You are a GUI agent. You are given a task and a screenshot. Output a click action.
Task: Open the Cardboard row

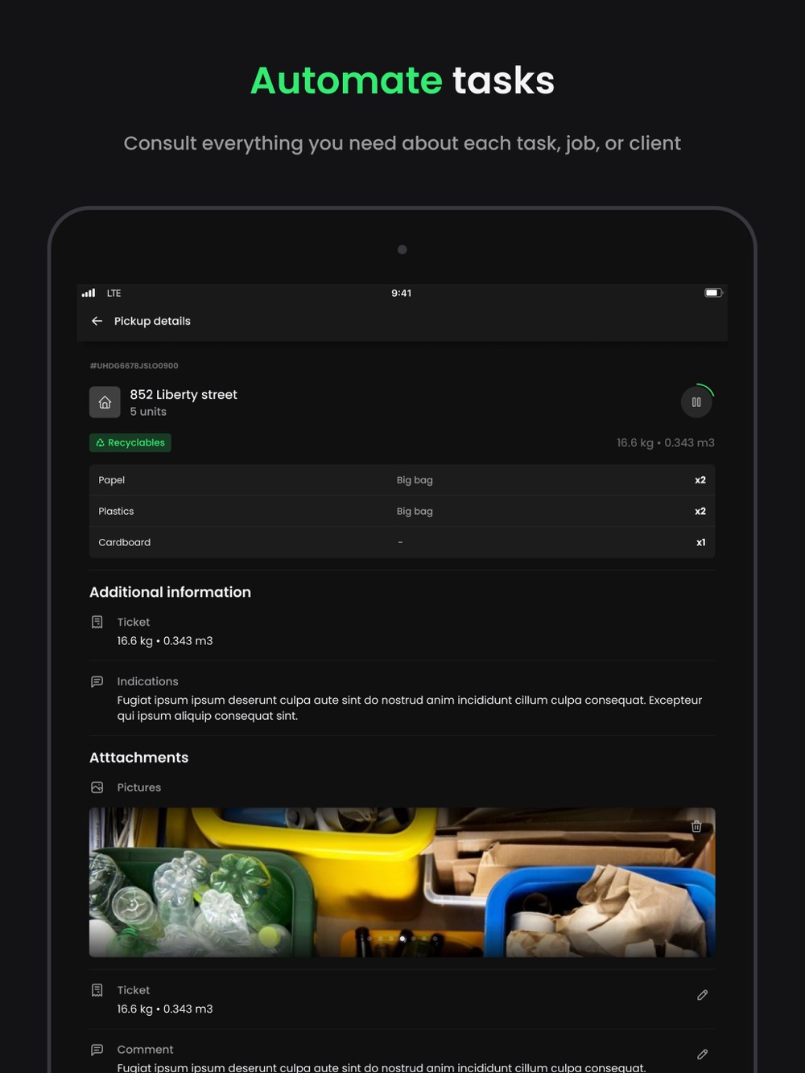click(402, 543)
